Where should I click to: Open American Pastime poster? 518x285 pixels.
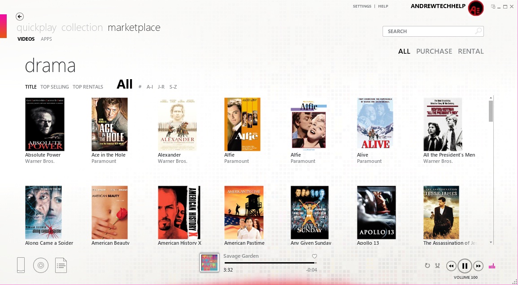[244, 213]
